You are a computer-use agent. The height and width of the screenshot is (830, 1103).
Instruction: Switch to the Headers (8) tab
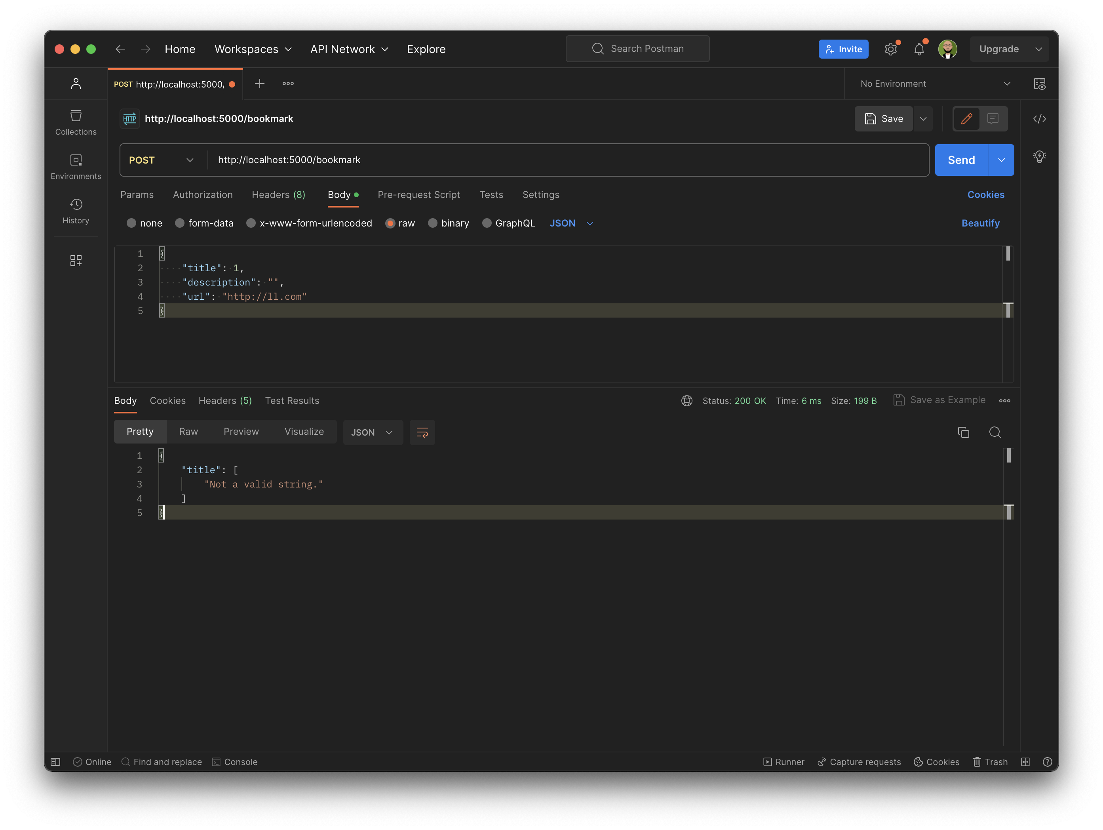tap(278, 194)
